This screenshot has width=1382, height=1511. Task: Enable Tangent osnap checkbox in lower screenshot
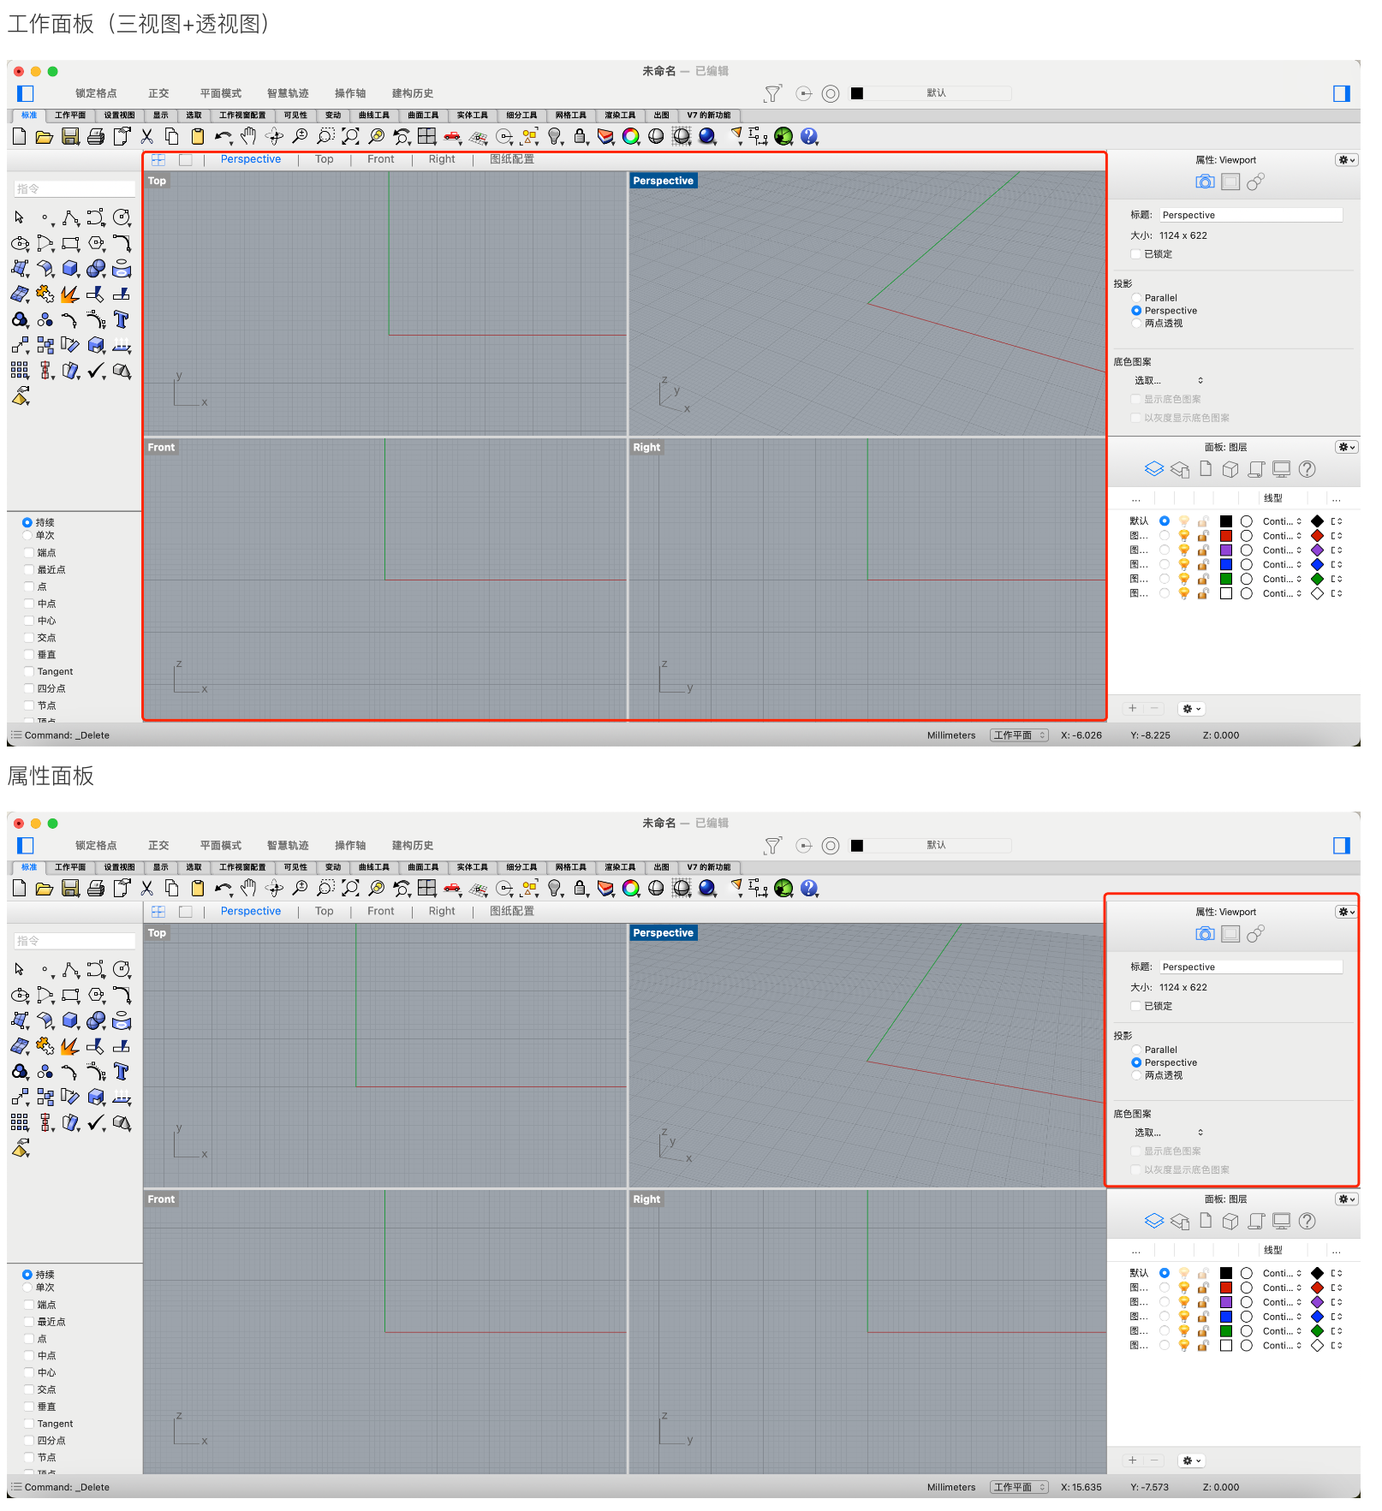pyautogui.click(x=29, y=1424)
